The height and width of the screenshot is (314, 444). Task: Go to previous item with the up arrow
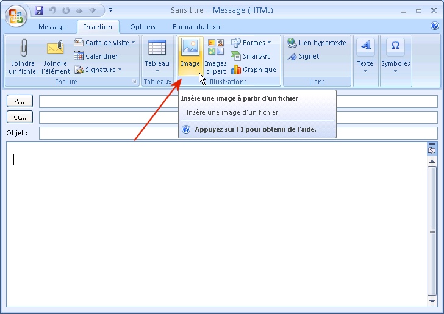point(79,10)
